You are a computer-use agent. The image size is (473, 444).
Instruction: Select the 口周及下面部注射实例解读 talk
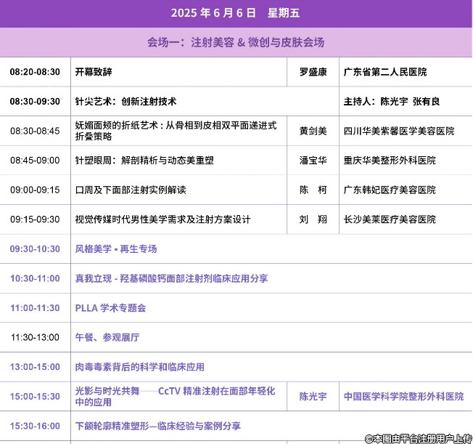[x=131, y=190]
